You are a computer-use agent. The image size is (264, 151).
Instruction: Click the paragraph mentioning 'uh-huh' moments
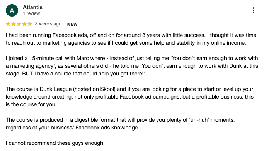(120, 124)
